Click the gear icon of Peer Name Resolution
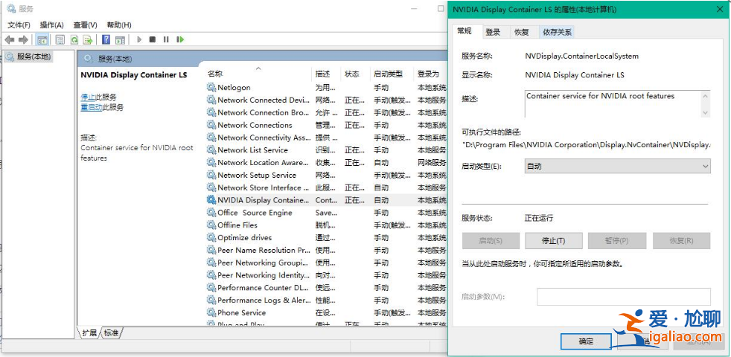 pyautogui.click(x=211, y=251)
